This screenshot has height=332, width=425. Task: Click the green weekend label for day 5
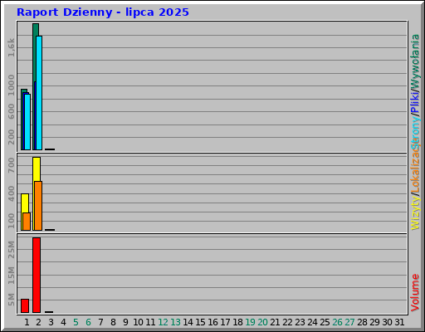76,322
